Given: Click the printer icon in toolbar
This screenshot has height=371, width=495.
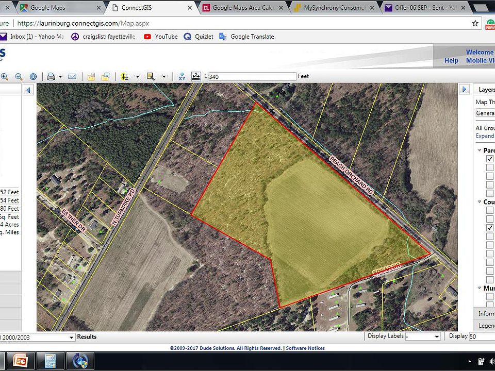Looking at the screenshot, I should point(51,76).
